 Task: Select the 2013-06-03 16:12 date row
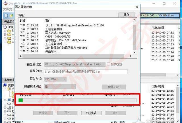pyautogui.click(x=163, y=110)
